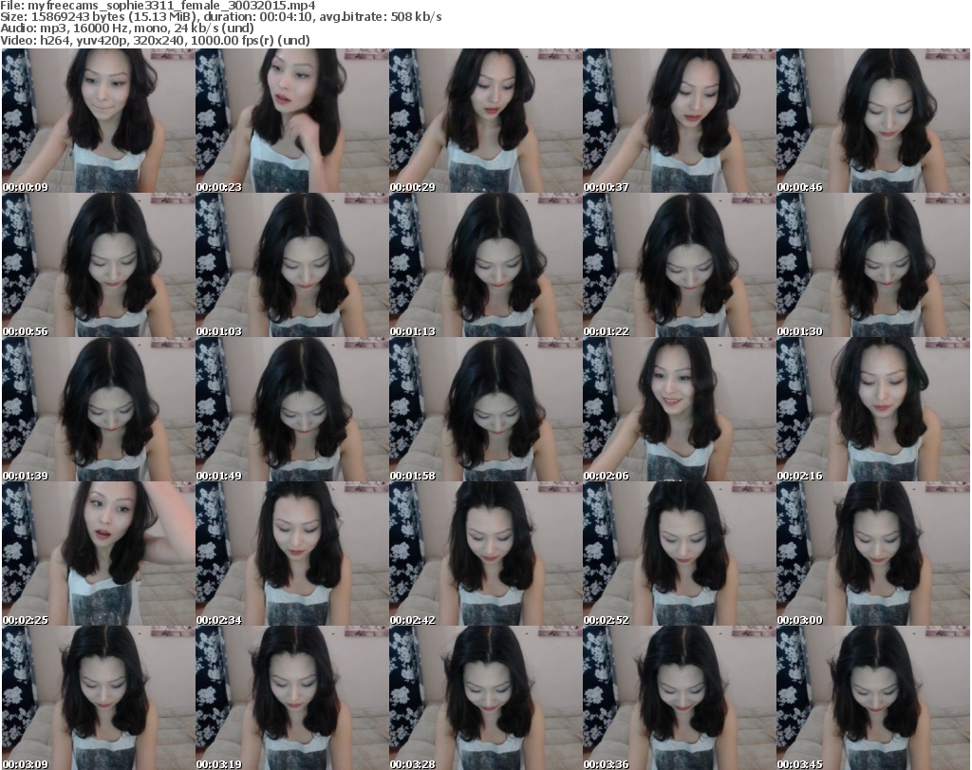Choose the 00:02:25 video frame
Image resolution: width=972 pixels, height=770 pixels.
tap(99, 554)
